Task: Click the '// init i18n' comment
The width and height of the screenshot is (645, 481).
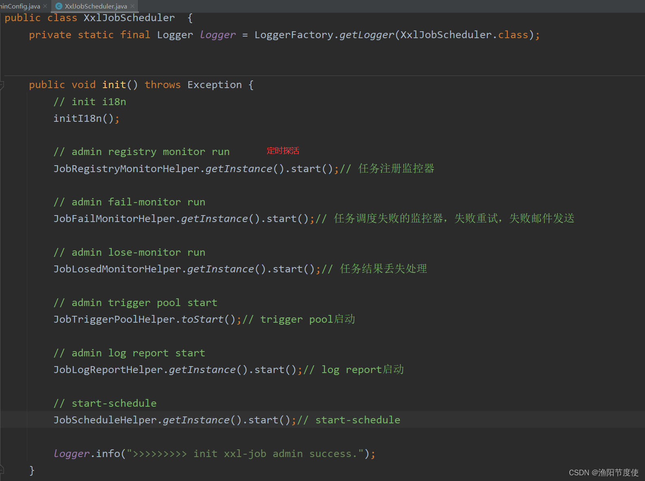Action: click(x=90, y=102)
